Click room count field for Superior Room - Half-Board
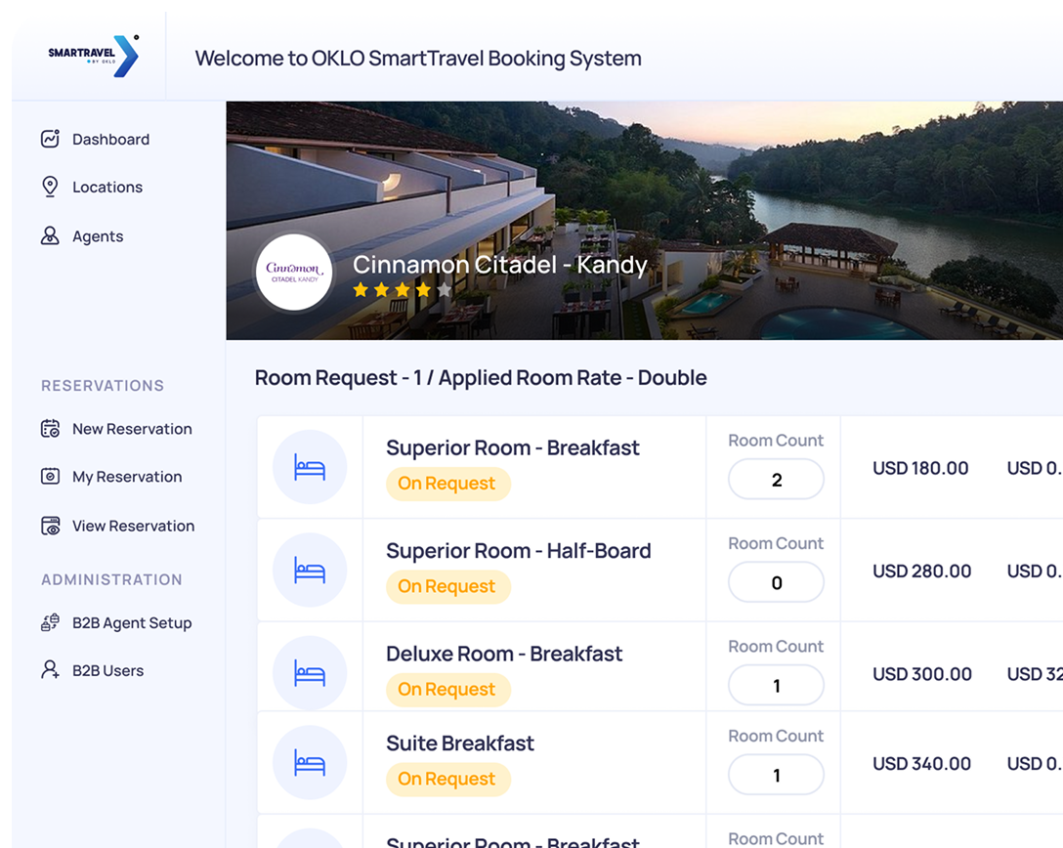Screen dimensions: 1063x848 (x=776, y=582)
